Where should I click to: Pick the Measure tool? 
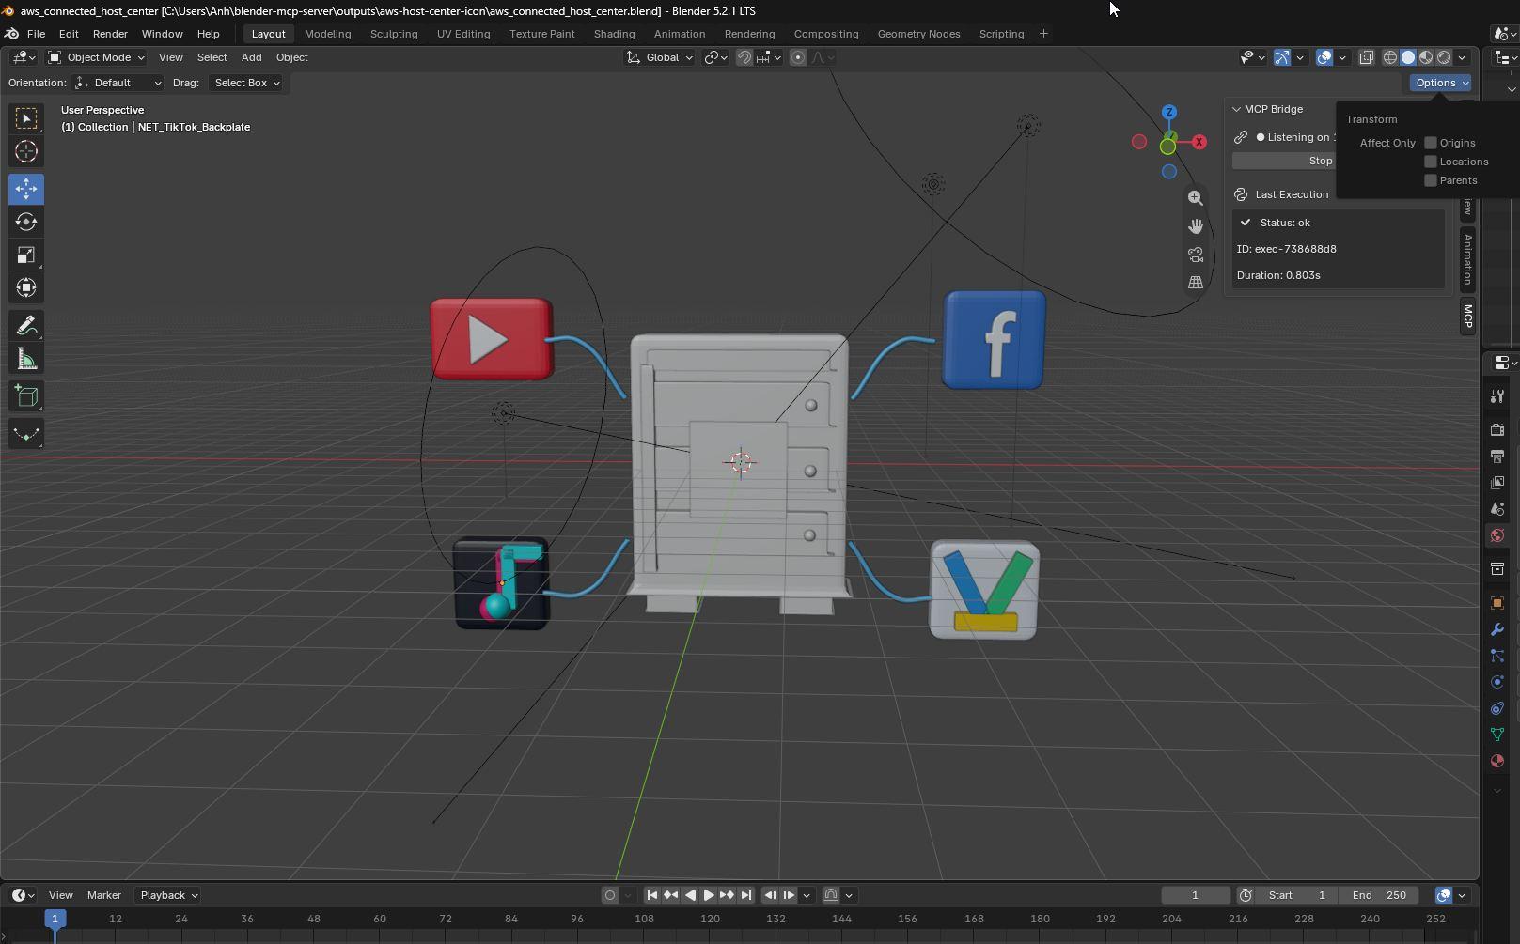tap(26, 360)
